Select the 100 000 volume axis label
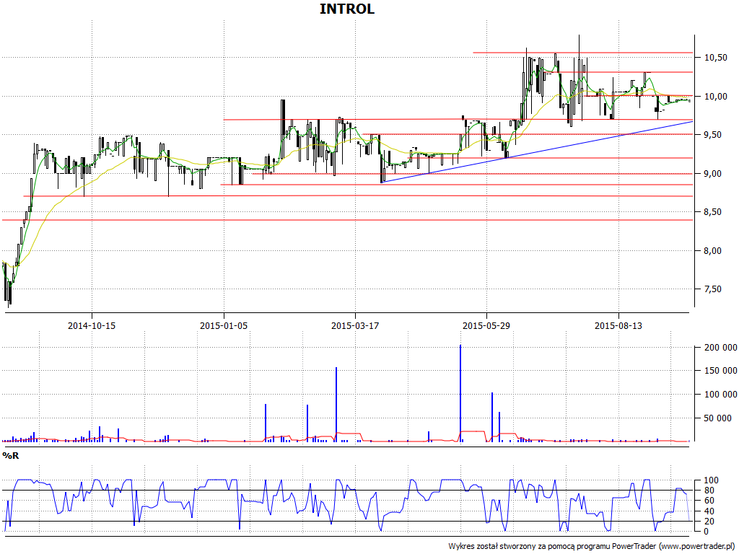739x554 pixels. coord(721,395)
